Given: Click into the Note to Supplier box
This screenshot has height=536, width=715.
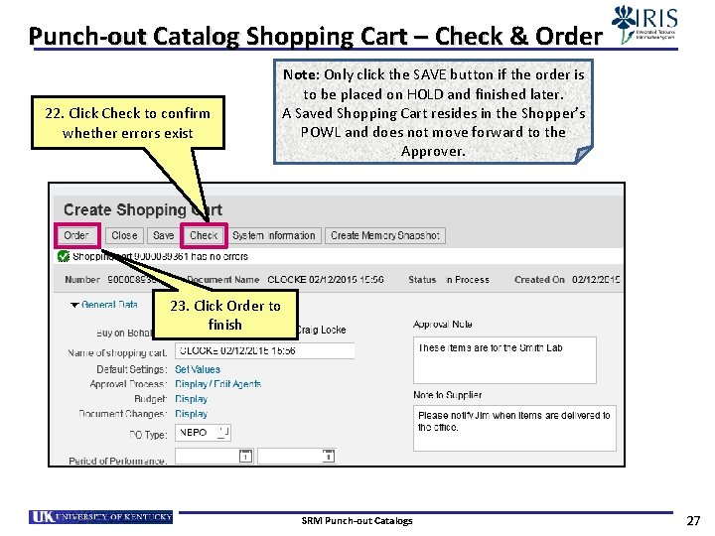Looking at the screenshot, I should (514, 428).
